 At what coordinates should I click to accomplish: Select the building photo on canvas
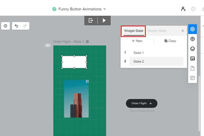pos(76,99)
